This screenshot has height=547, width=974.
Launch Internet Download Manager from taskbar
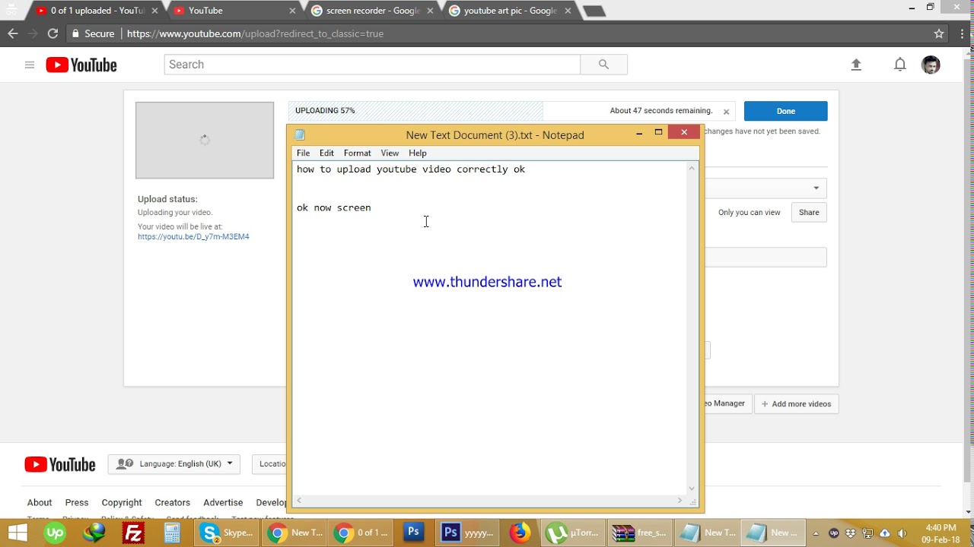tap(95, 533)
